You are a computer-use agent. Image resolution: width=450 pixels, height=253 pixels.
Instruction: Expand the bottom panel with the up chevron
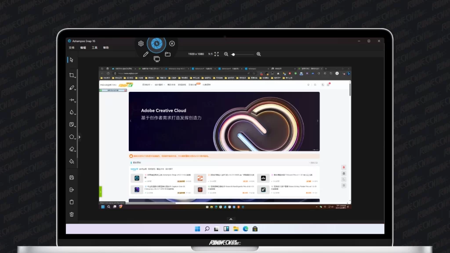click(x=231, y=219)
